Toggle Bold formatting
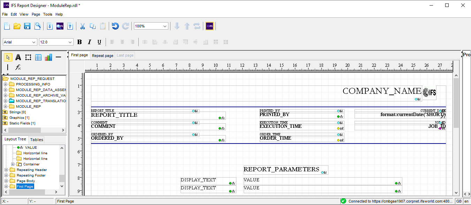This screenshot has height=205, width=471. (x=79, y=42)
